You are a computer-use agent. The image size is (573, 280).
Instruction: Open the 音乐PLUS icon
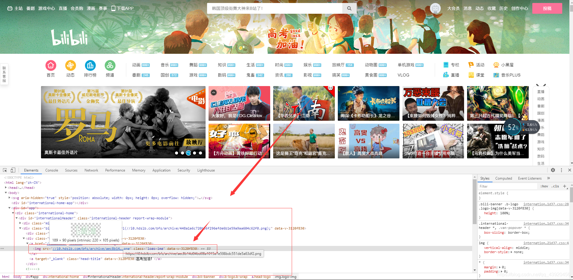(496, 75)
